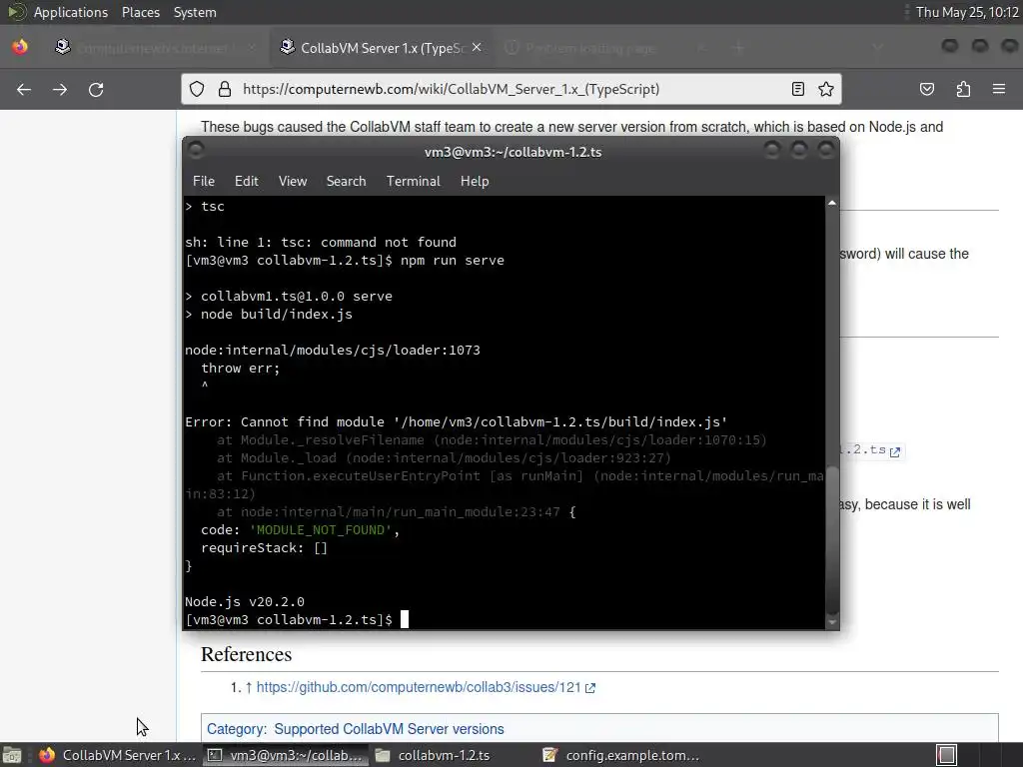Click the Firefox back arrow button

point(24,89)
